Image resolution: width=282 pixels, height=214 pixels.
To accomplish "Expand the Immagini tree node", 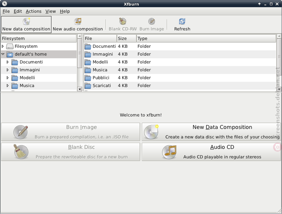I will (x=7, y=70).
